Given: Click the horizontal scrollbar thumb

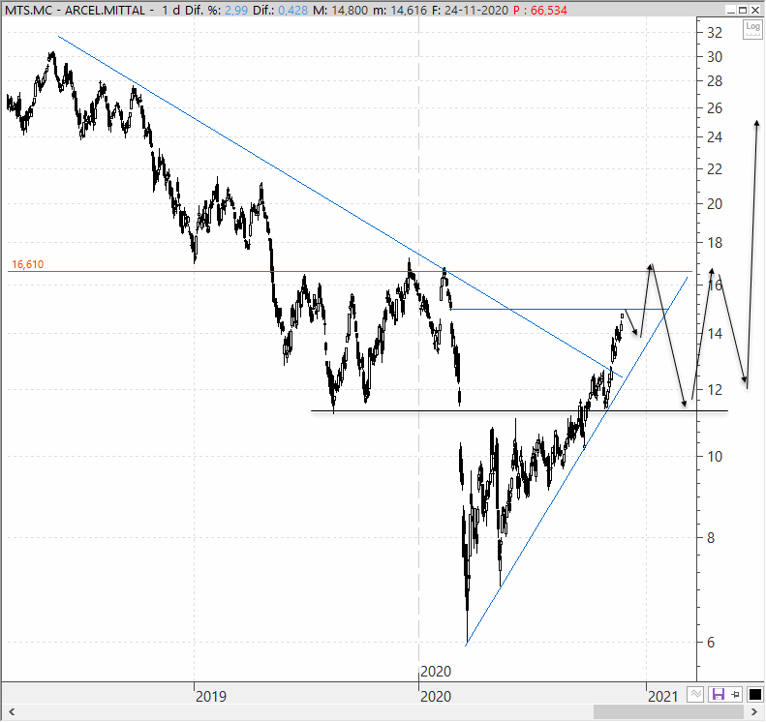Looking at the screenshot, I should tap(669, 711).
